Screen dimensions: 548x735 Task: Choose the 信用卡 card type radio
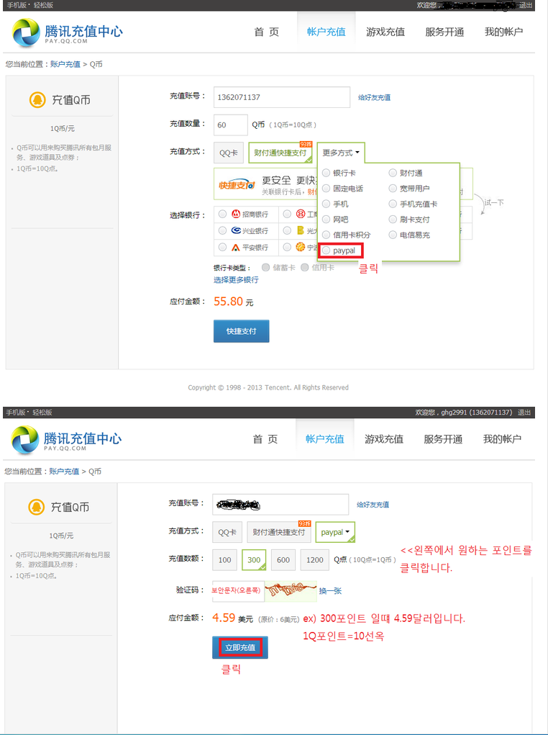pos(304,268)
